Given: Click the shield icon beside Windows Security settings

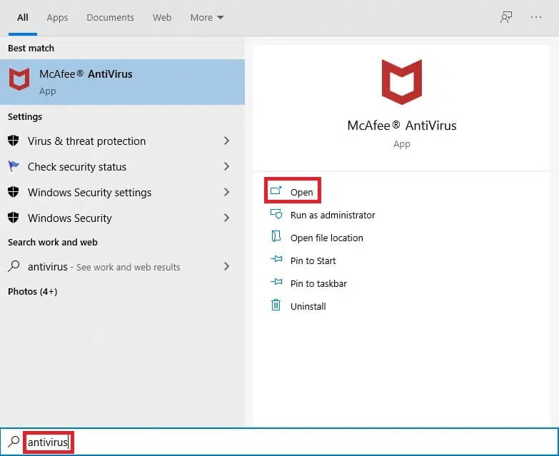Looking at the screenshot, I should (13, 192).
